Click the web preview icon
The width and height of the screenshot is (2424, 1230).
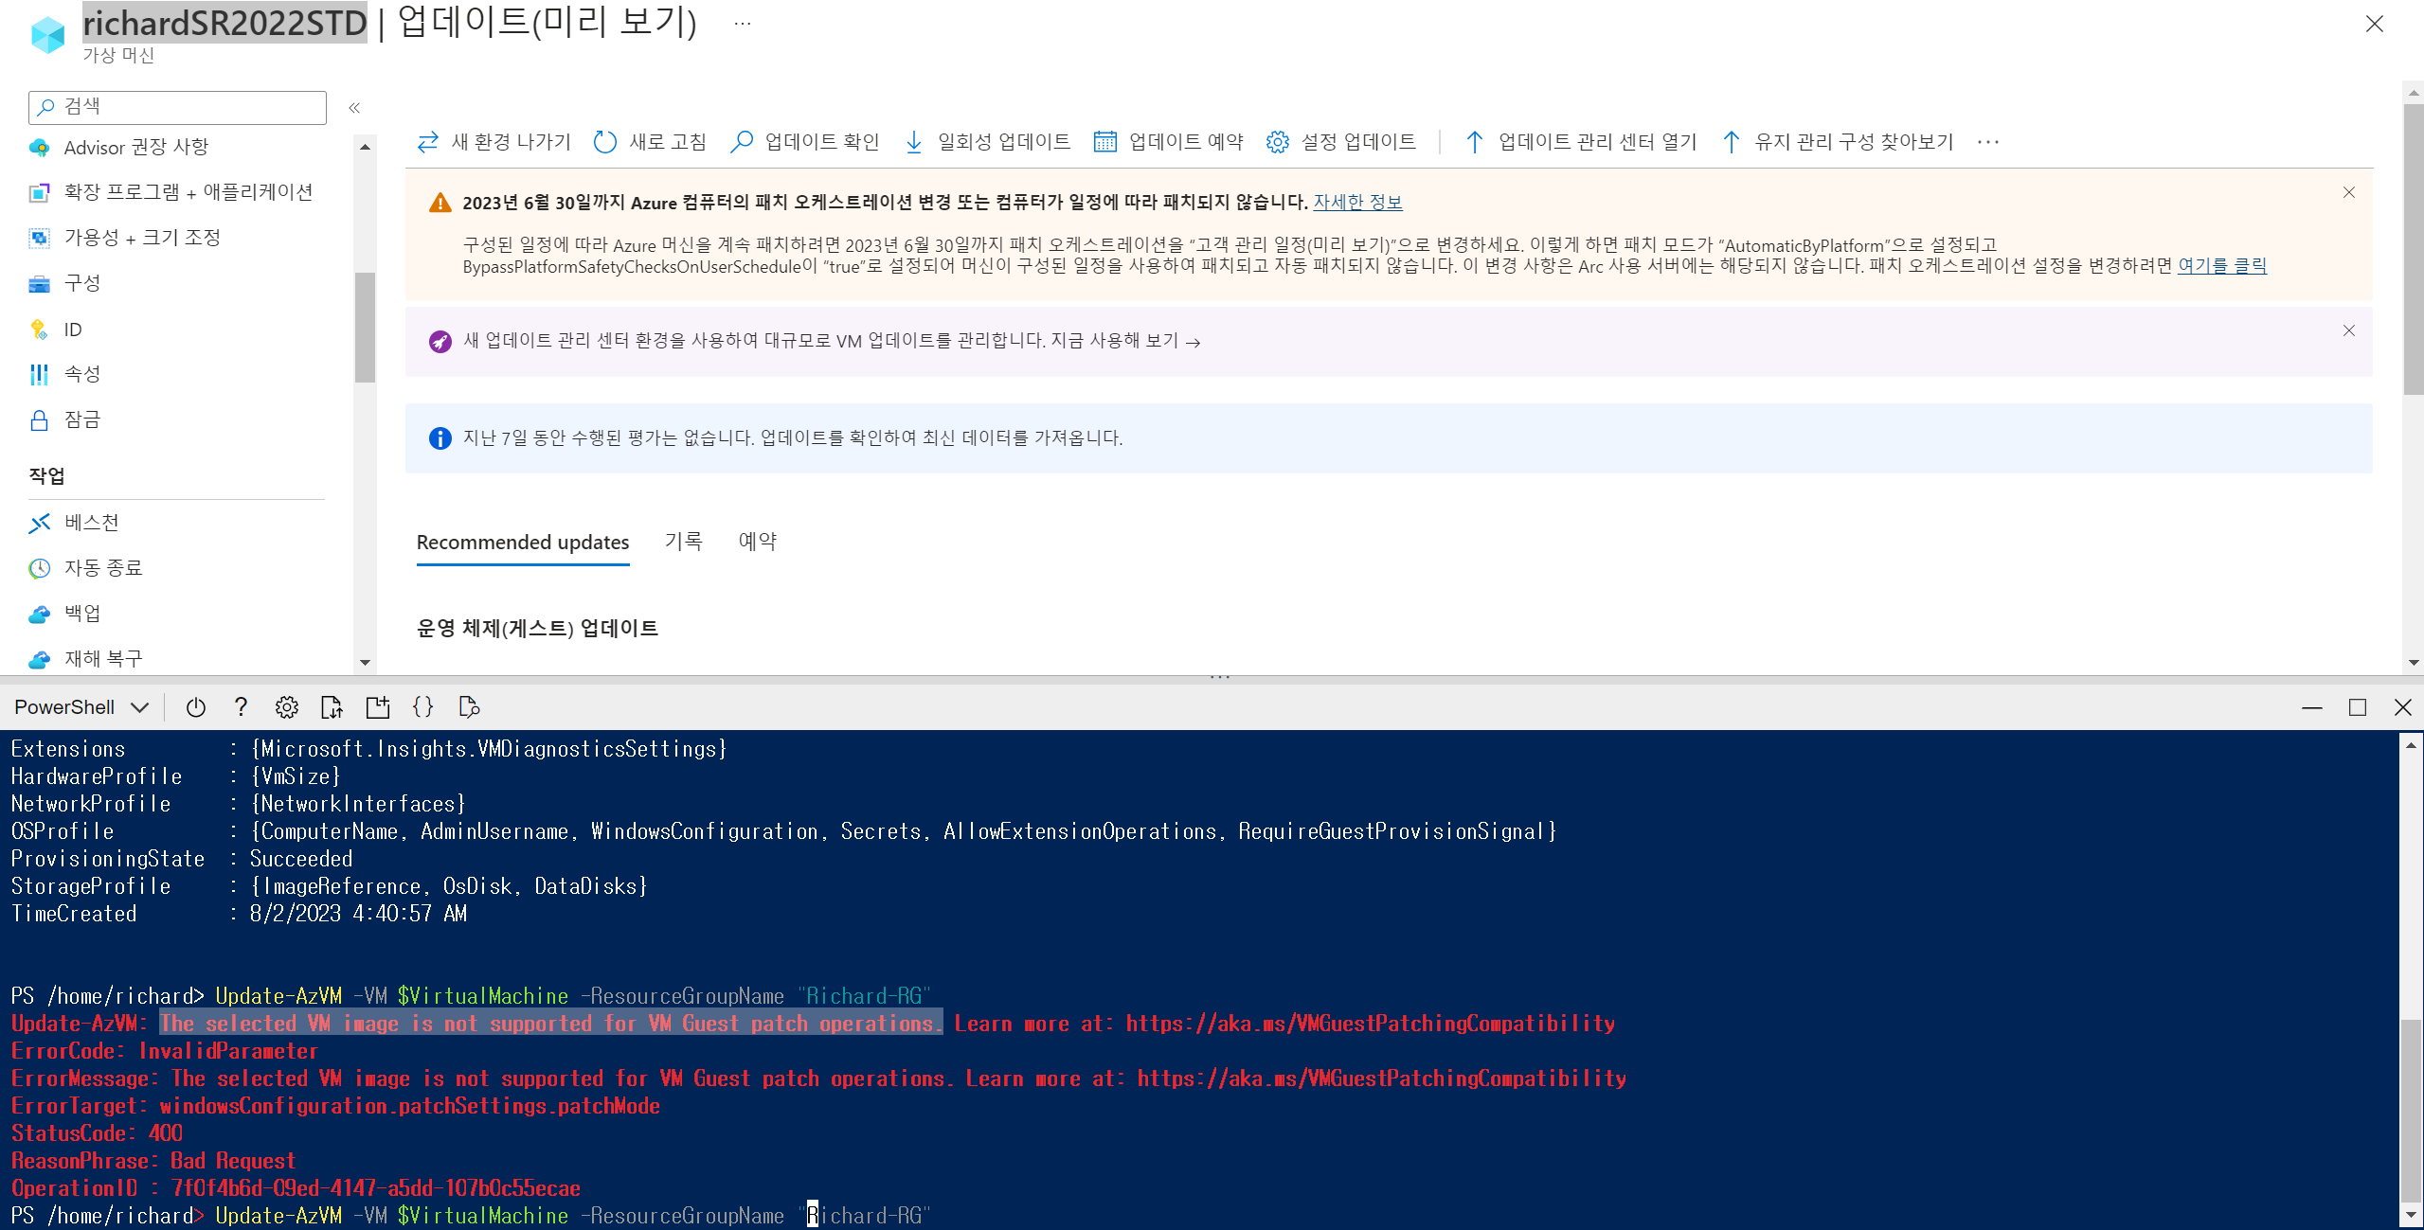pyautogui.click(x=469, y=707)
